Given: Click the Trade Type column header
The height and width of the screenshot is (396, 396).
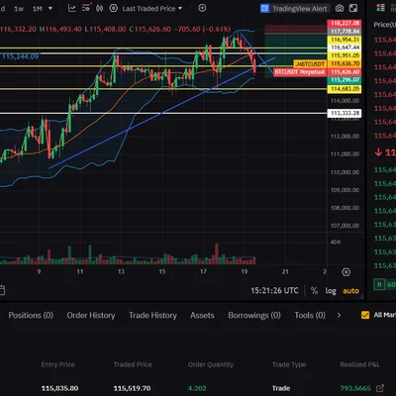Looking at the screenshot, I should coord(289,364).
